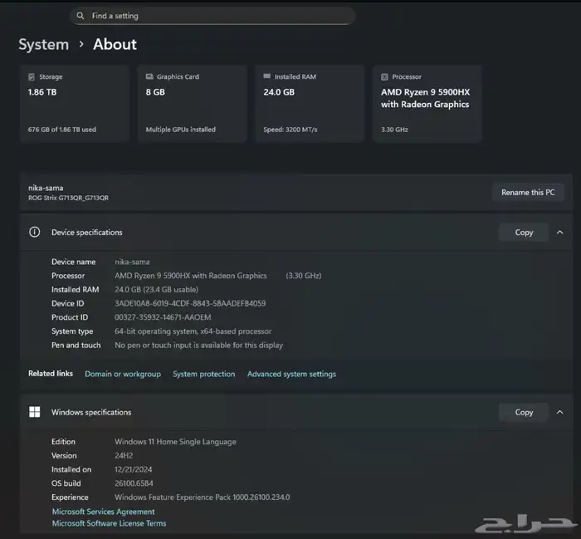Click the Device specifications info icon
The width and height of the screenshot is (581, 539).
pos(34,233)
